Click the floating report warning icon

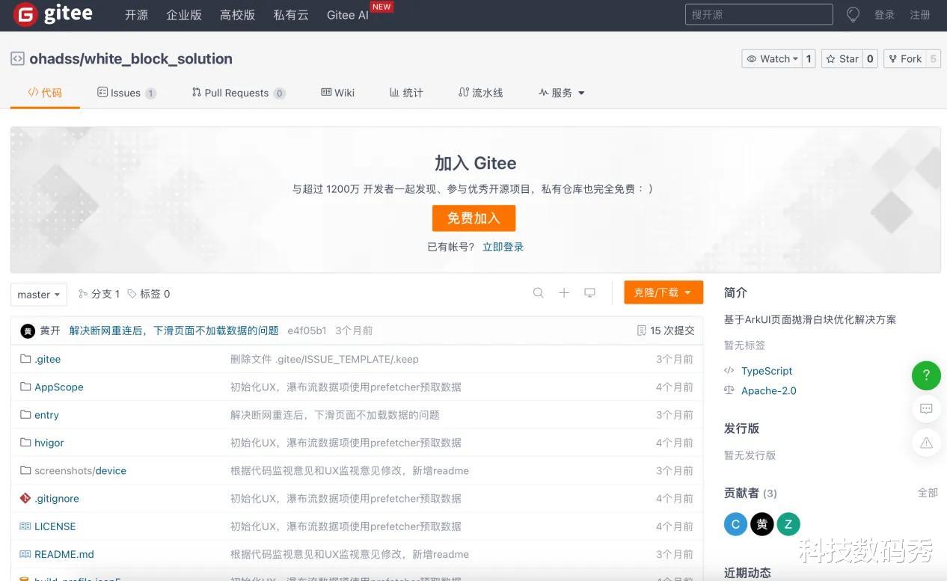926,443
